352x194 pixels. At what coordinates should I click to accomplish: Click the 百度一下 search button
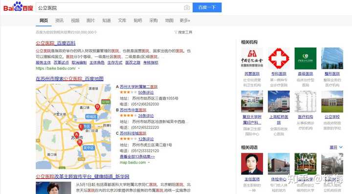(207, 7)
